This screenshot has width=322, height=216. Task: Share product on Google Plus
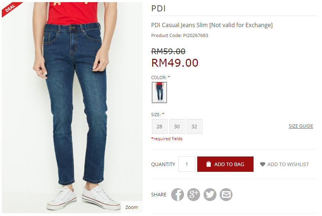tap(194, 195)
